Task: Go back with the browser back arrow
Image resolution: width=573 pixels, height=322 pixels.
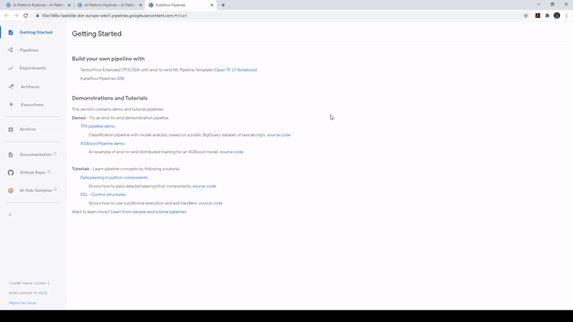Action: click(x=6, y=16)
